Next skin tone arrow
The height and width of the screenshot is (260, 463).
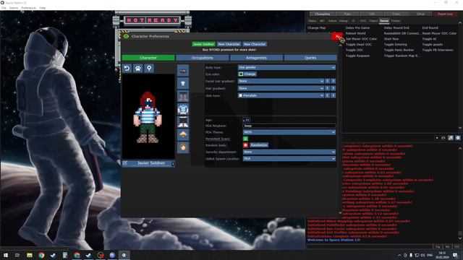pos(334,95)
